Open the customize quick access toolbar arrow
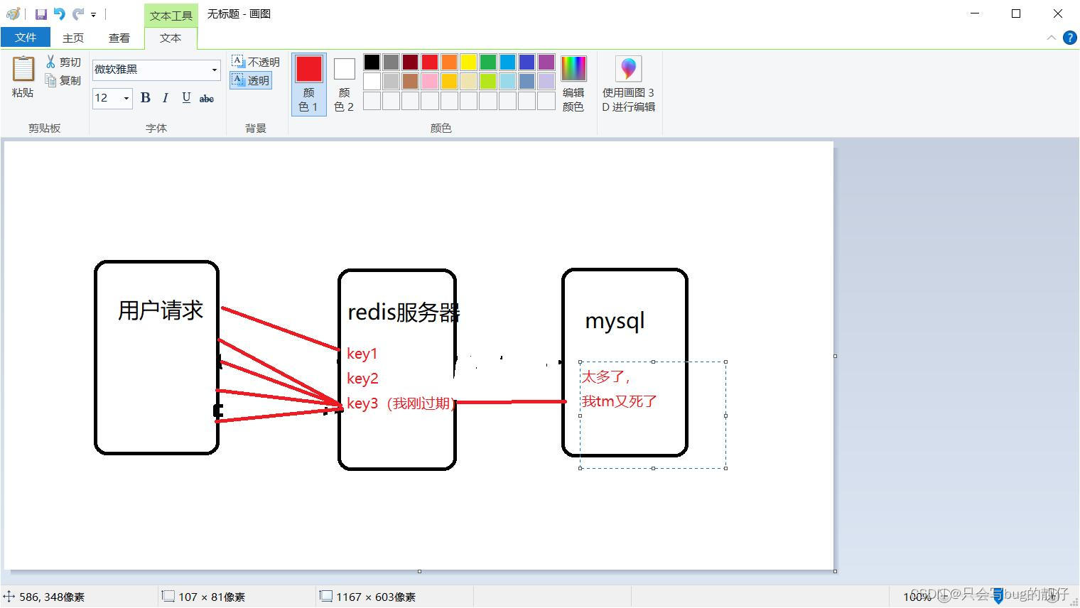 pos(94,14)
